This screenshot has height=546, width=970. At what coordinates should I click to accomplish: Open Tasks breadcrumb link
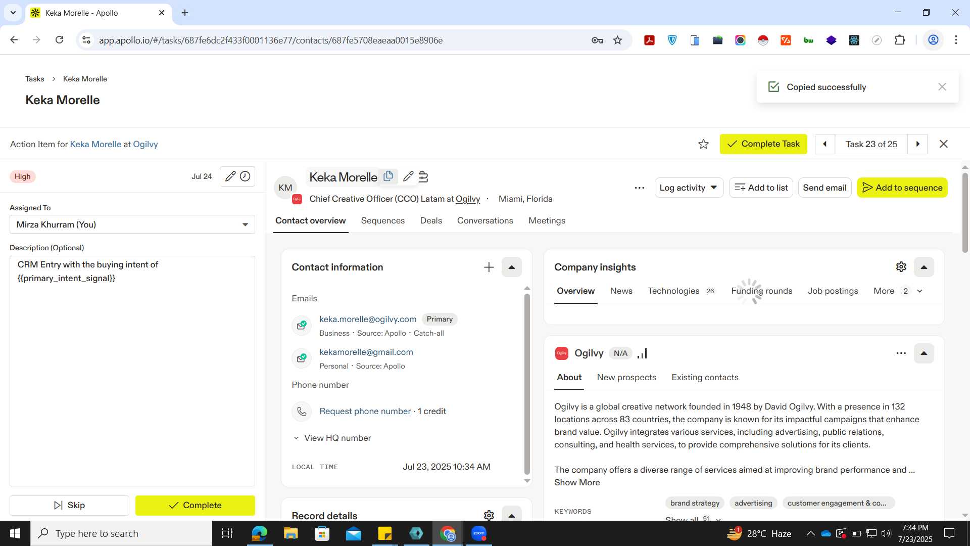(34, 79)
